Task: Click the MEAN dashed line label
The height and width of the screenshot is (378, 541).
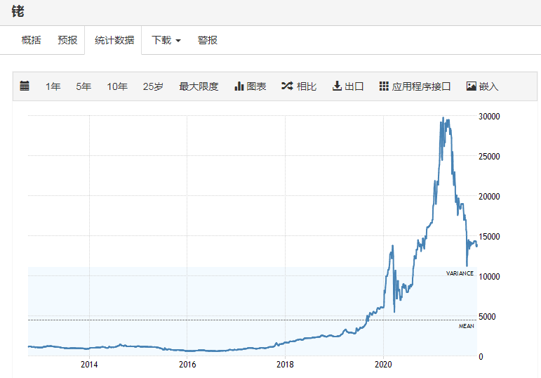Action: (x=467, y=326)
